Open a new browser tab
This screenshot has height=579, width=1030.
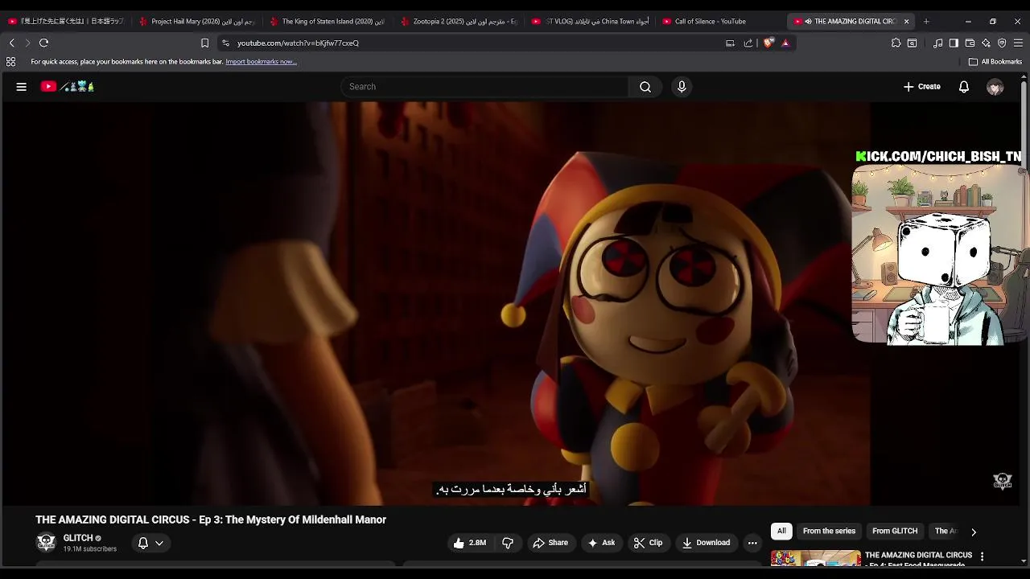(926, 22)
